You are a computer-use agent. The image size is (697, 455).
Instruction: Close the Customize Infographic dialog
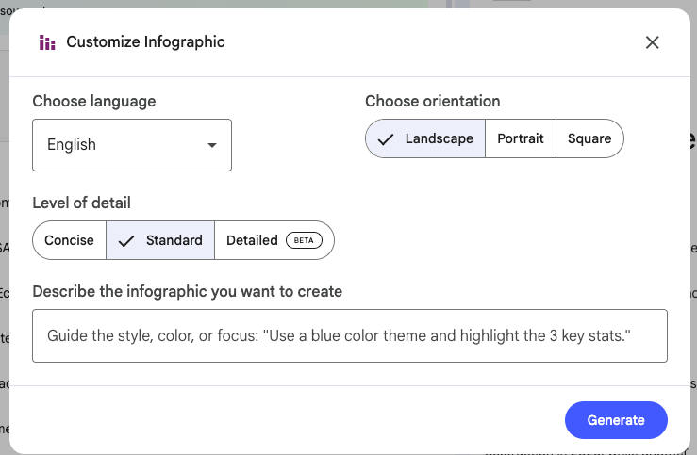point(652,42)
